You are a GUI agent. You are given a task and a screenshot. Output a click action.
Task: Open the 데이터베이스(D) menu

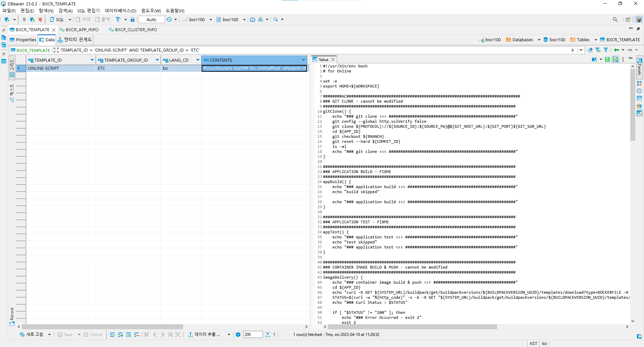click(x=121, y=11)
